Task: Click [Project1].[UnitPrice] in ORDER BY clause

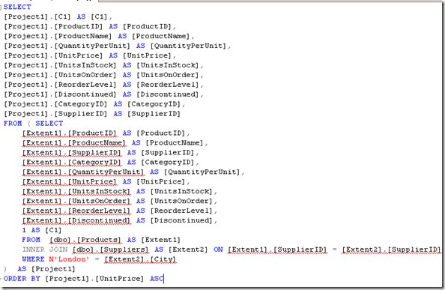Action: [x=94, y=279]
